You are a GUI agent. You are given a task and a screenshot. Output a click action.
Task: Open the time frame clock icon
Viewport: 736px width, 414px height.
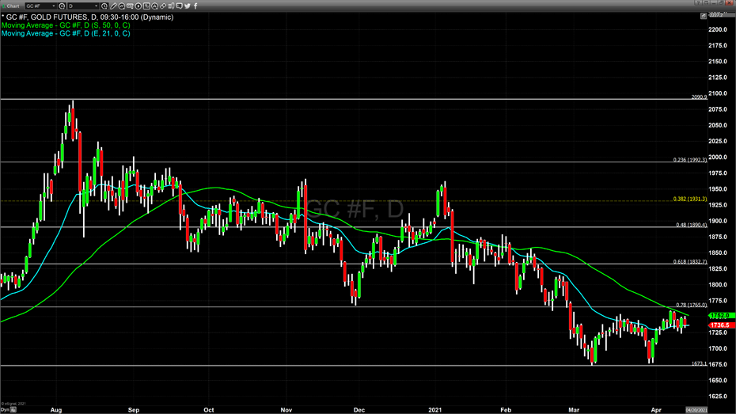click(104, 6)
